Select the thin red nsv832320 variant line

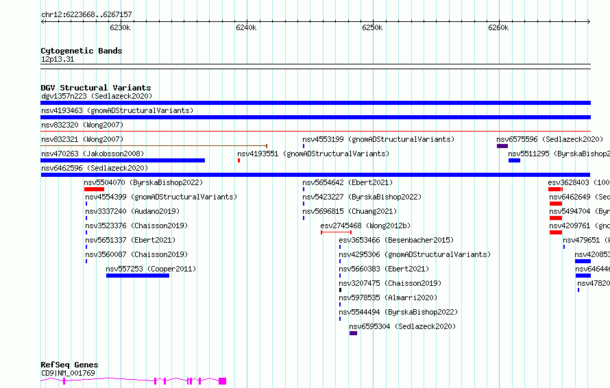pyautogui.click(x=315, y=132)
